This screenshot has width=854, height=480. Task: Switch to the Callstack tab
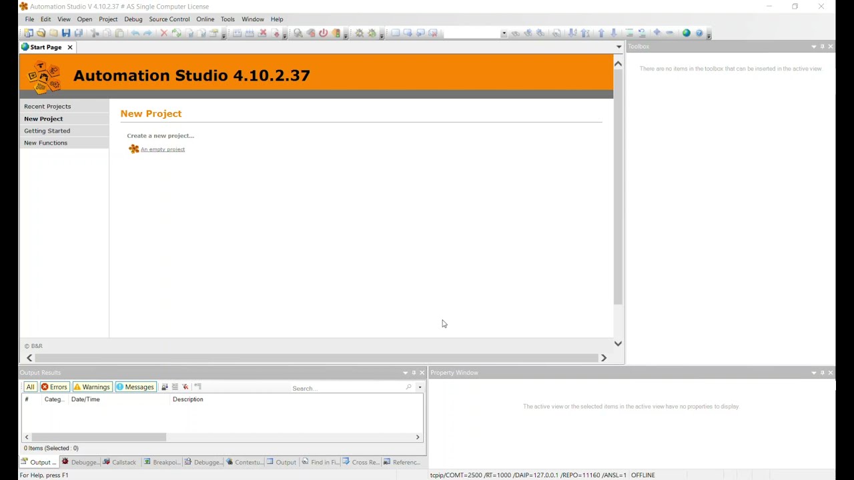click(x=120, y=462)
